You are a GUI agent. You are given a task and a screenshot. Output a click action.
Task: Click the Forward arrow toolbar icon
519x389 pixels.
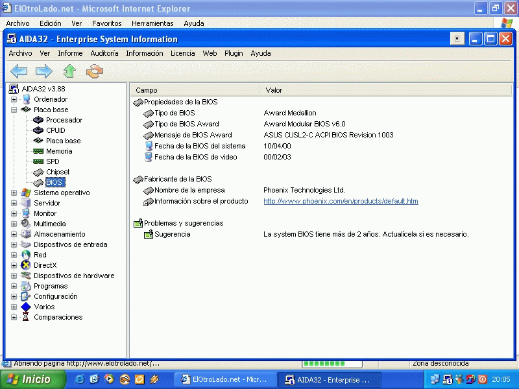(43, 71)
